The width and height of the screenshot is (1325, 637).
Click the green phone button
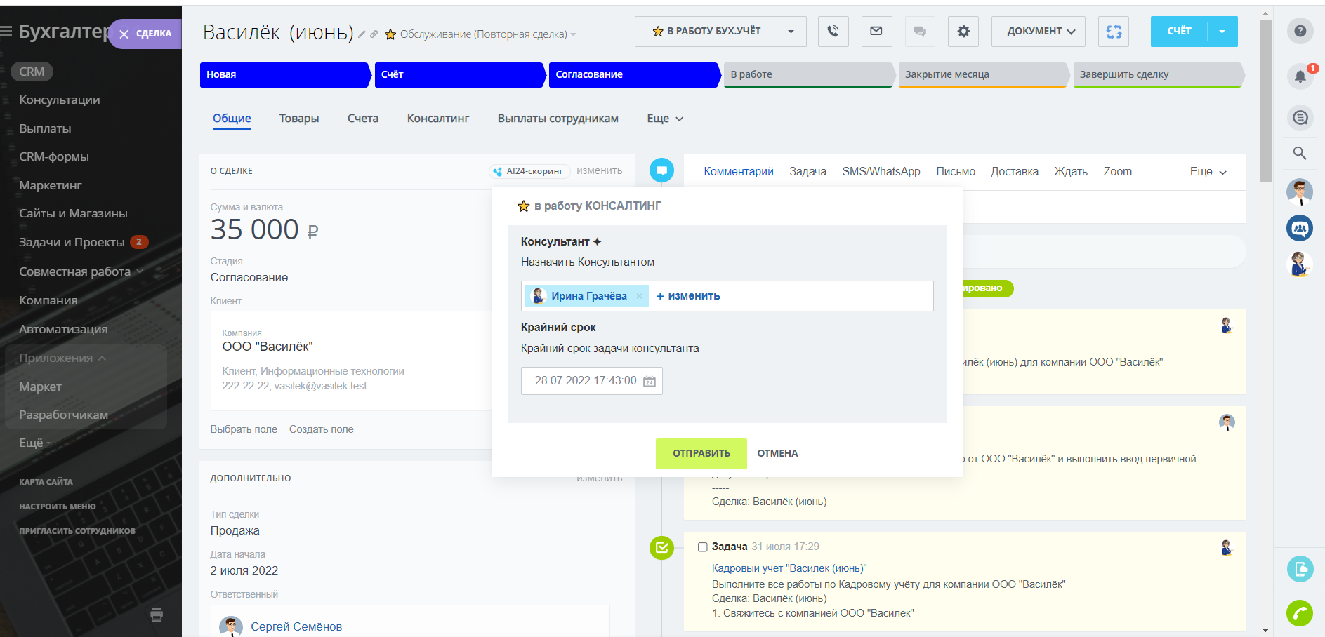[x=1300, y=613]
